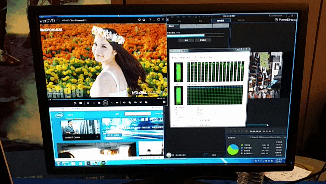Click the PowerDVD taskbar icon
Image resolution: width=326 pixels, height=184 pixels.
(x=88, y=163)
